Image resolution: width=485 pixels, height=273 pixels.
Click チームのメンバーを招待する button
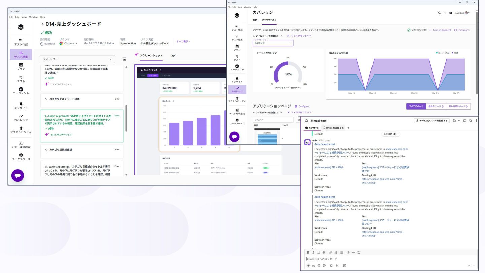click(x=432, y=120)
